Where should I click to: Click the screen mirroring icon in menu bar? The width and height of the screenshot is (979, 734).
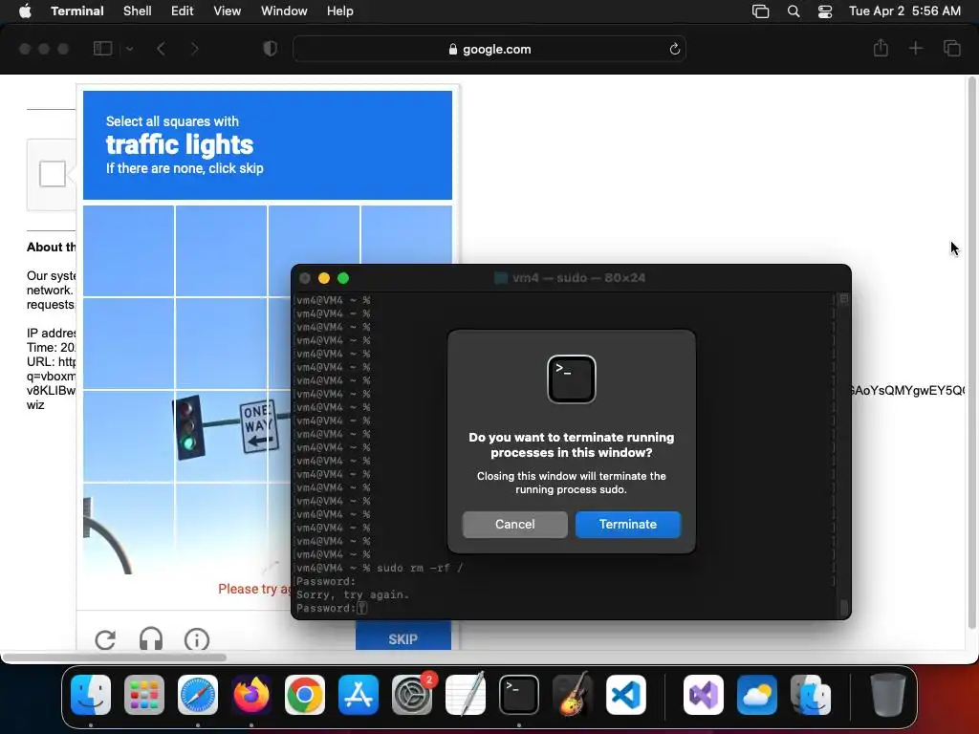tap(760, 11)
